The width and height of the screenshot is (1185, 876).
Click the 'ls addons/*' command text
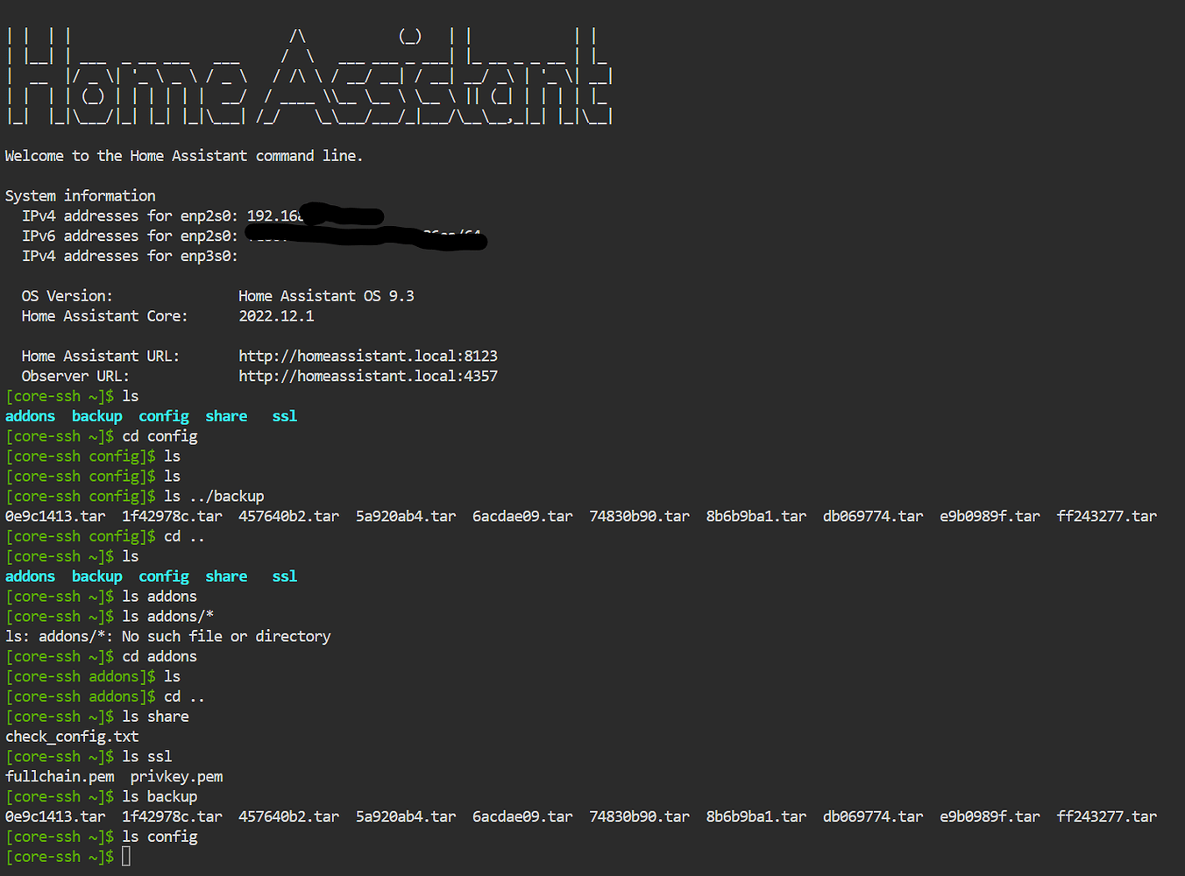point(167,617)
